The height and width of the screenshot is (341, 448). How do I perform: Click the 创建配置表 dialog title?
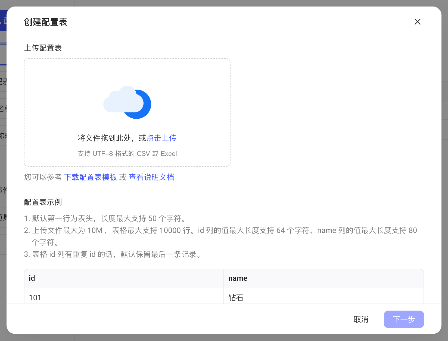click(x=46, y=22)
